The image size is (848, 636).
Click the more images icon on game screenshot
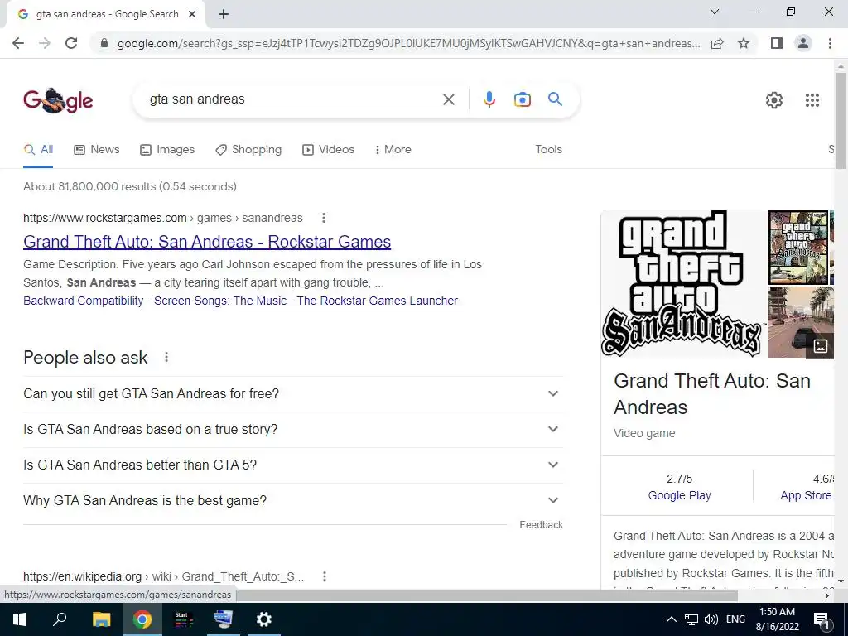[820, 345]
